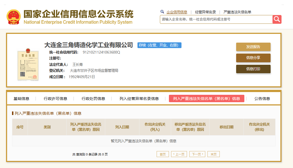The height and width of the screenshot is (168, 293).
Task: Click the red search magnifier button
Action: (x=277, y=19)
